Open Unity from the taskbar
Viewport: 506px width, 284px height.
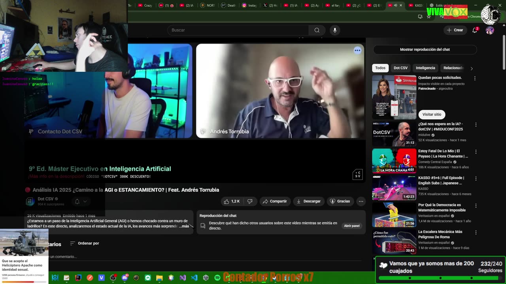point(206,278)
